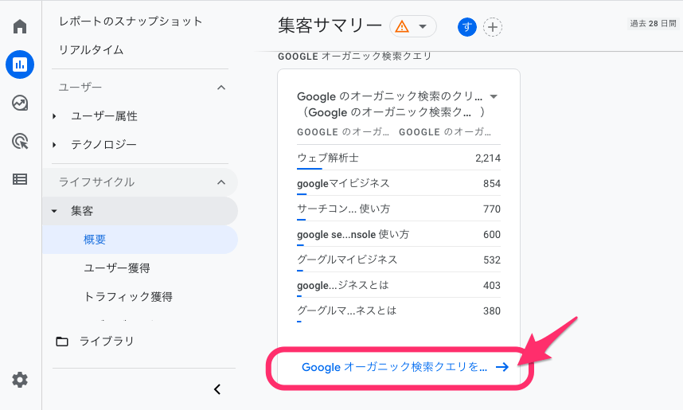Click the 854 clicks value
This screenshot has width=683, height=410.
pyautogui.click(x=492, y=183)
